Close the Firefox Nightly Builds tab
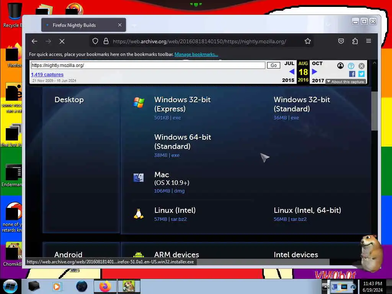Screen dimensions: 392x294 coord(120,25)
